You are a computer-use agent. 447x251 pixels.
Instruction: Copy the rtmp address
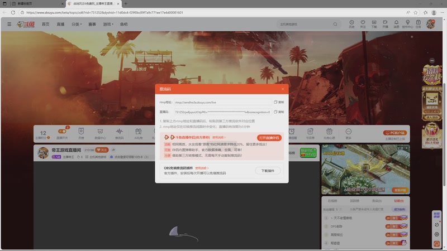[x=279, y=102]
